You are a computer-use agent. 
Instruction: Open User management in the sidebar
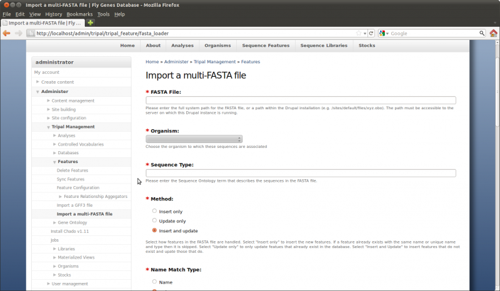pyautogui.click(x=70, y=284)
